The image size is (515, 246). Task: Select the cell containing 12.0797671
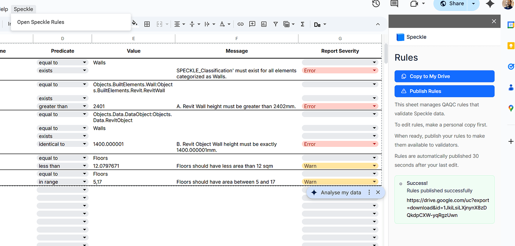pyautogui.click(x=133, y=166)
